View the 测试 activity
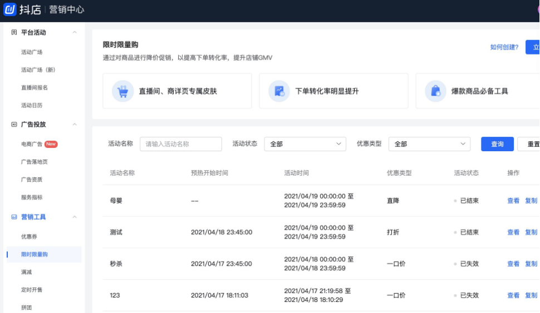The width and height of the screenshot is (540, 313). [513, 232]
